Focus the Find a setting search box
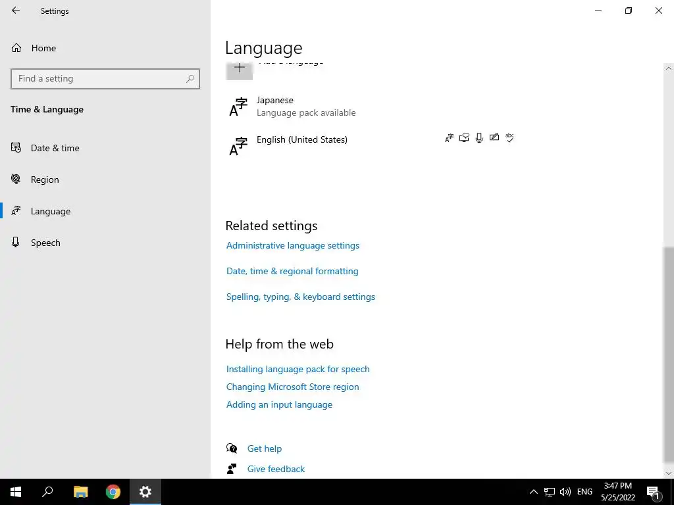 [105, 79]
